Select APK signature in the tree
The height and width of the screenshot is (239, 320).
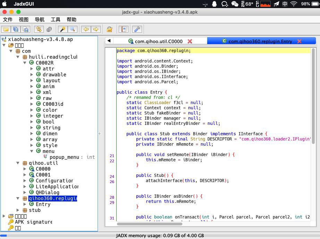33,222
